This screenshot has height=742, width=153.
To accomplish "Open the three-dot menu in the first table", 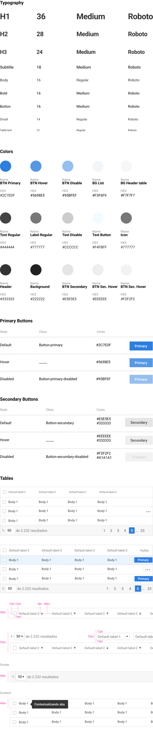I will coord(148,511).
